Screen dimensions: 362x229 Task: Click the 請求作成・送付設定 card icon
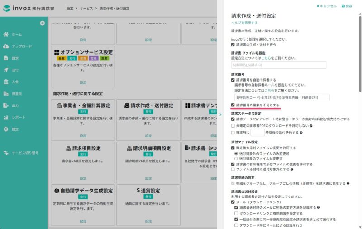coord(127,105)
